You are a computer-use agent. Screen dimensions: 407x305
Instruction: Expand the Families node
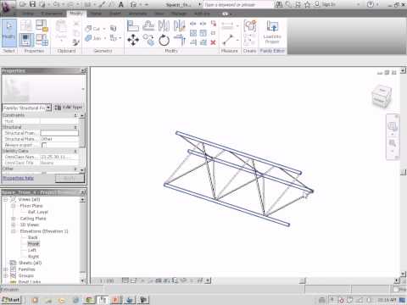5,269
